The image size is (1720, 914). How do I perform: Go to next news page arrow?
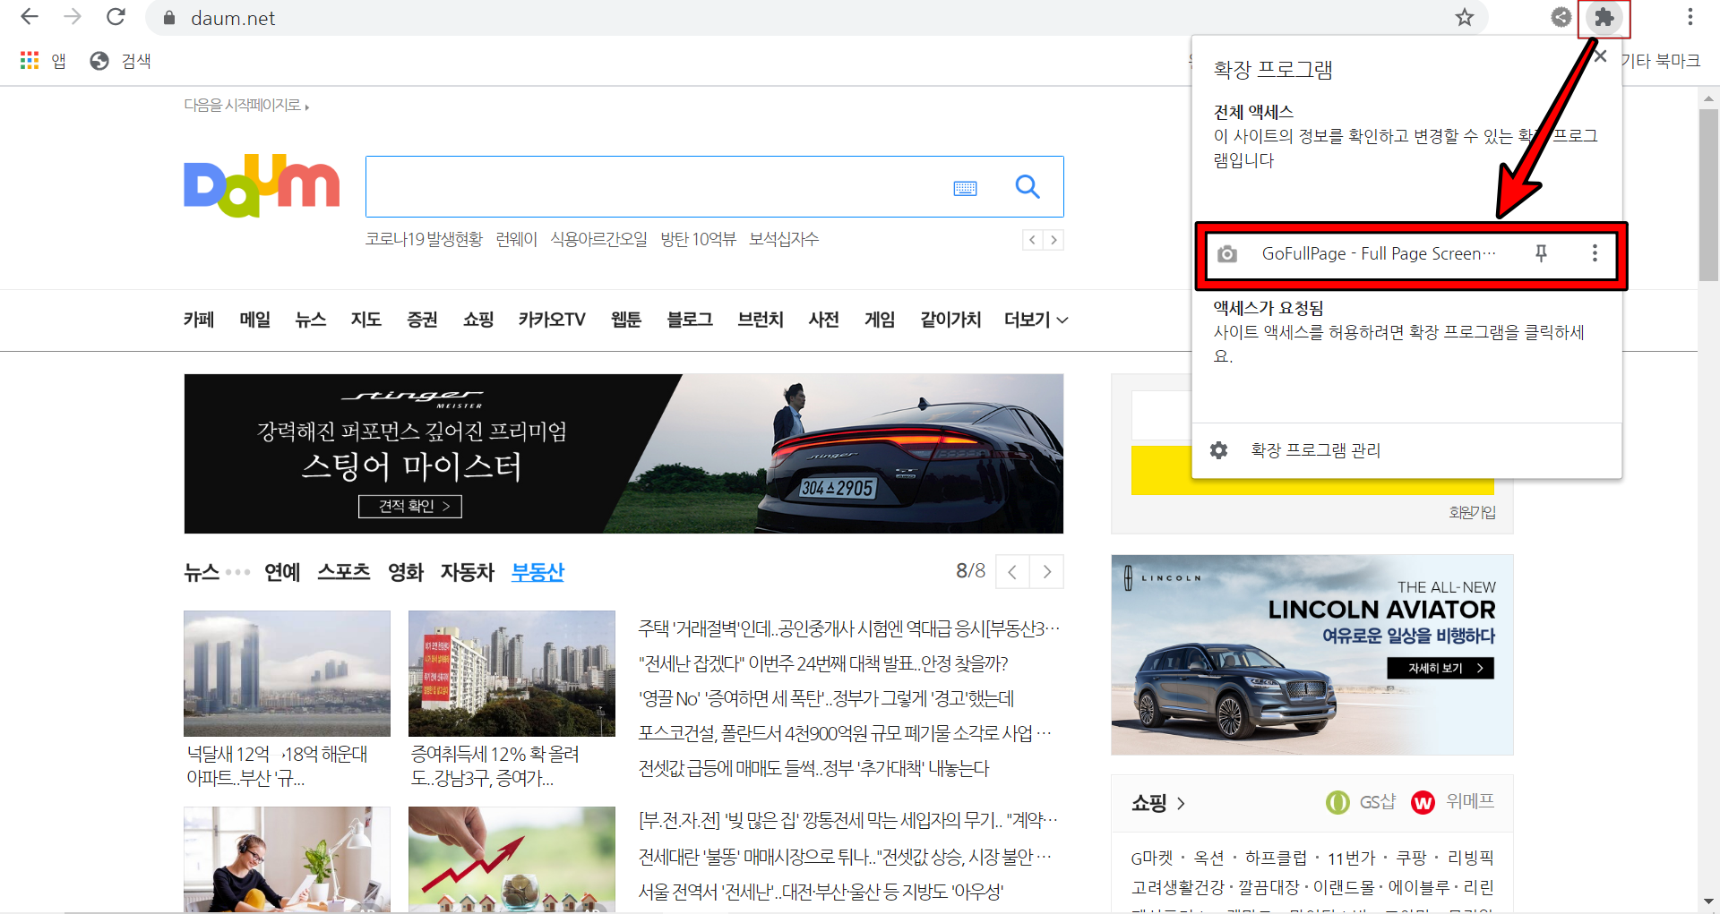[x=1046, y=572]
